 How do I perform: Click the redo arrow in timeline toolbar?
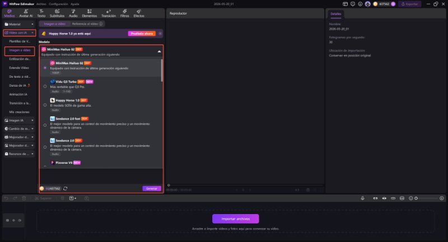pyautogui.click(x=15, y=198)
